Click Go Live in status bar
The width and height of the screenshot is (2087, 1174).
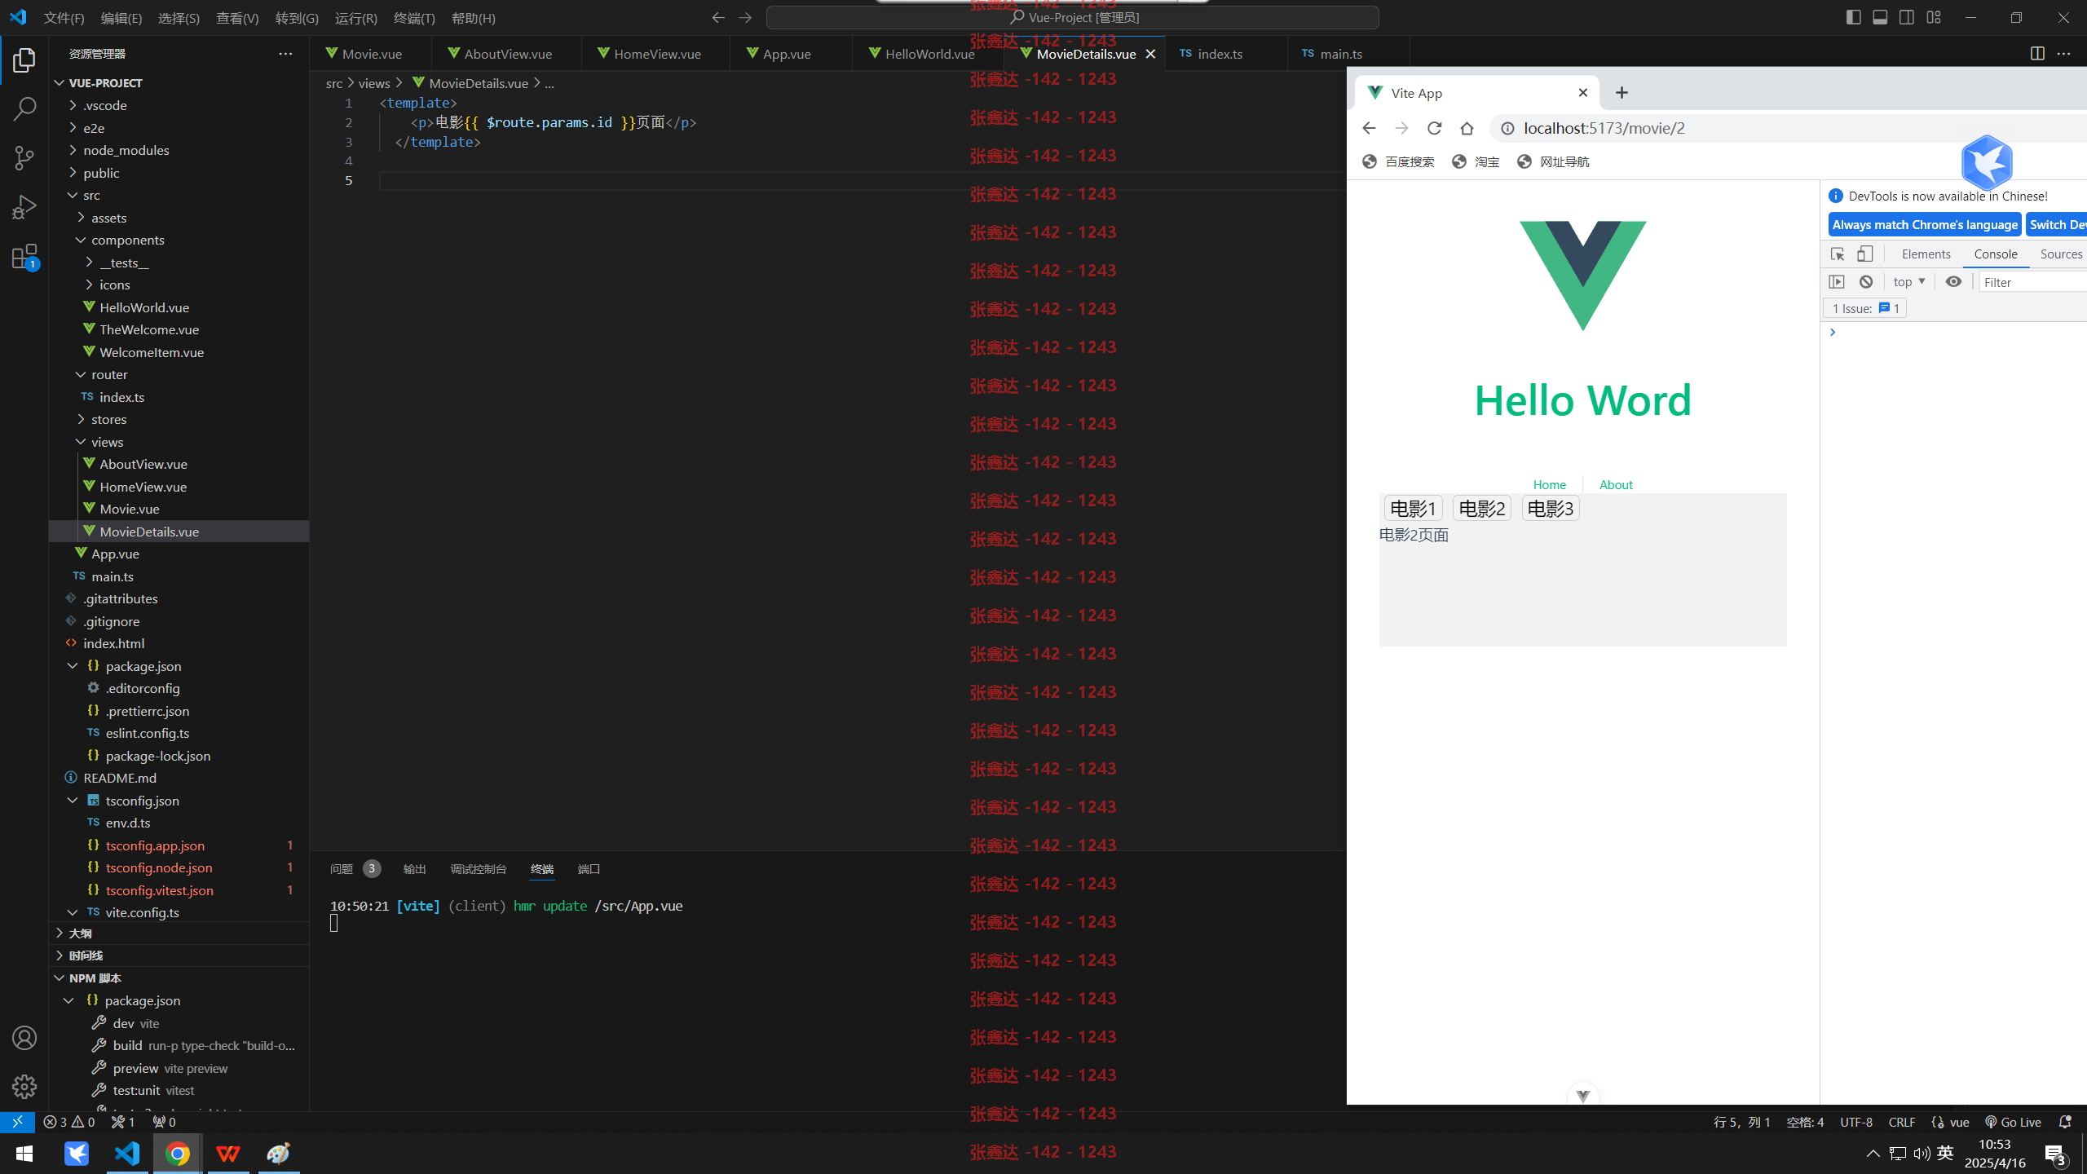(x=2013, y=1122)
